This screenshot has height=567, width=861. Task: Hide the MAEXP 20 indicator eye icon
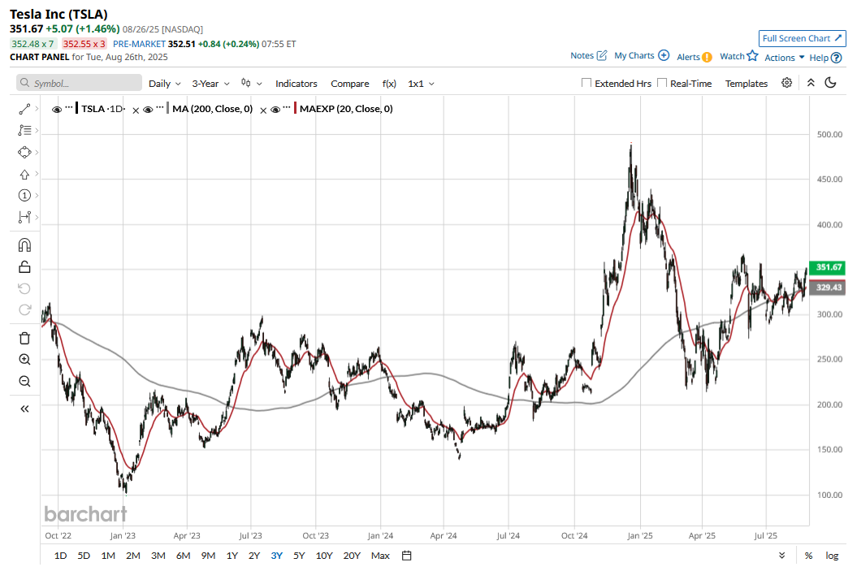click(x=275, y=110)
